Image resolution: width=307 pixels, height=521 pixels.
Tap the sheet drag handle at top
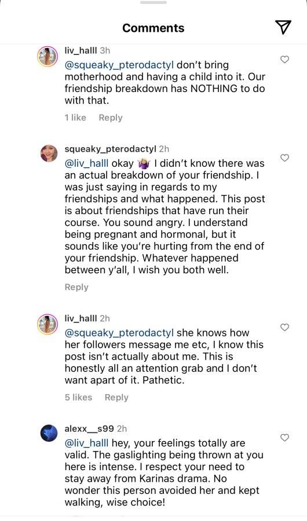[x=153, y=2]
